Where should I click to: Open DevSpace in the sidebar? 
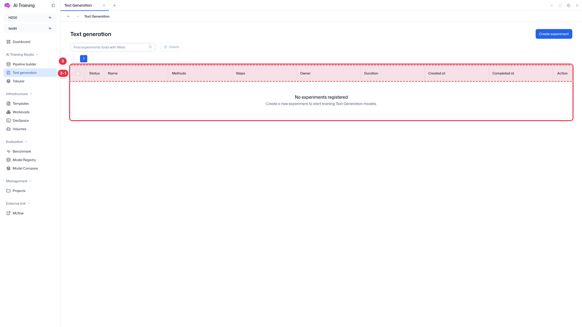(30, 121)
